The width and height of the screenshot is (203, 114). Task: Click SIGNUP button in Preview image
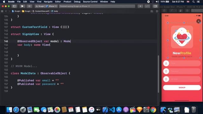tap(182, 87)
